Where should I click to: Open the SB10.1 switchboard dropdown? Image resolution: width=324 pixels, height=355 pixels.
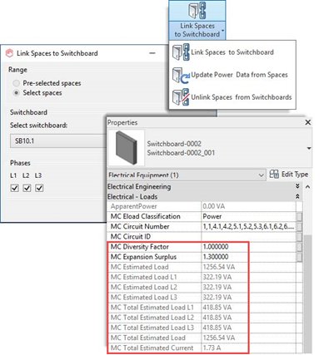58,141
